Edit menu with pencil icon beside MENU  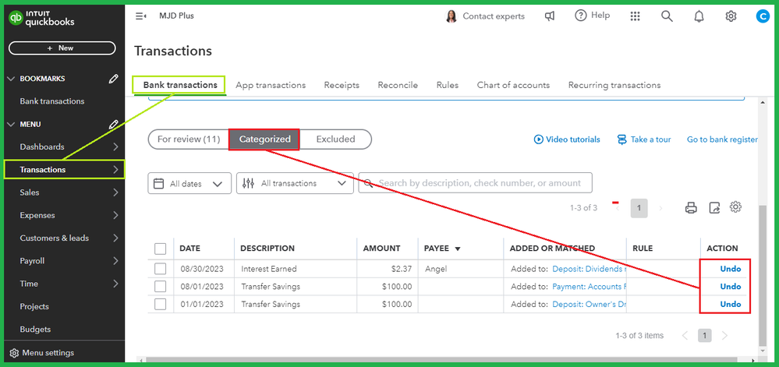click(114, 124)
